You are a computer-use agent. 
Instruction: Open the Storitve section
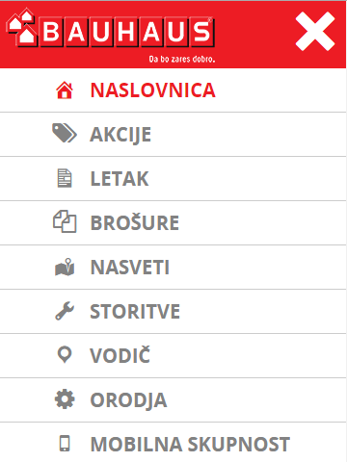point(173,312)
